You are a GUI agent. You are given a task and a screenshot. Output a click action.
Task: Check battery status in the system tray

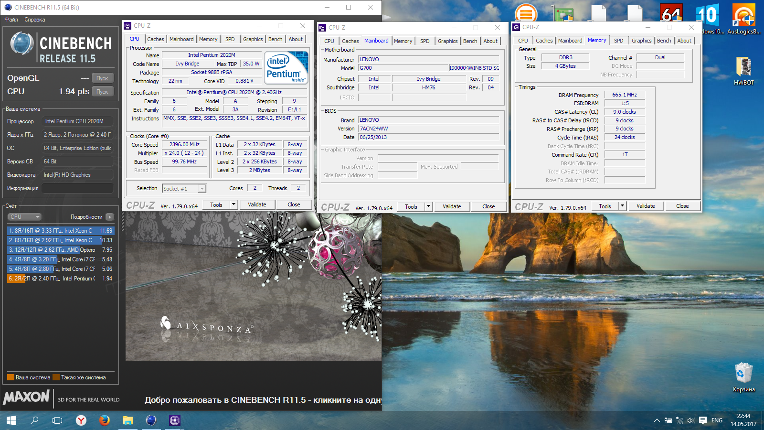(x=668, y=420)
